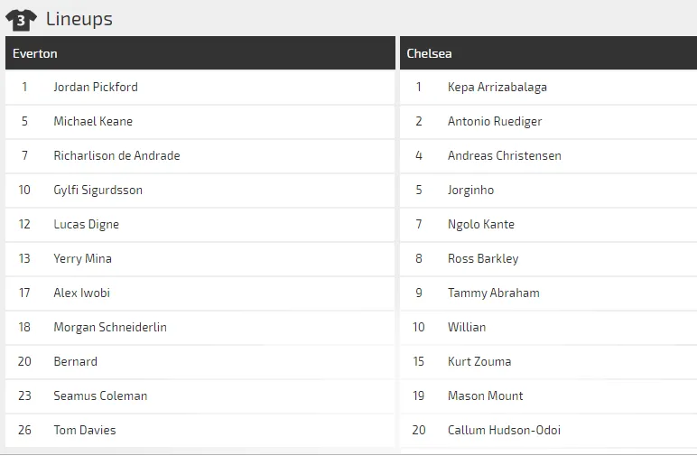This screenshot has height=456, width=697.
Task: Select Tom Davies from Everton lineup
Action: [85, 431]
